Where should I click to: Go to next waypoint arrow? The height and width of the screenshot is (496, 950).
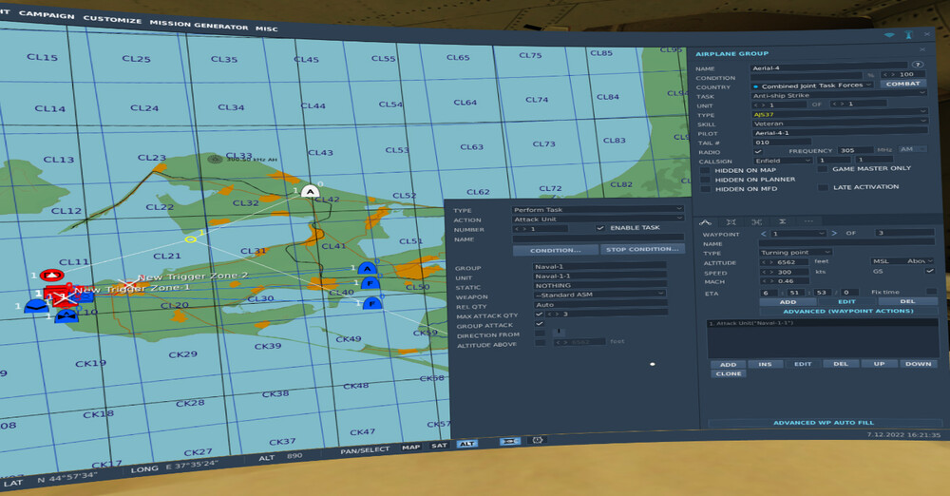coord(834,233)
